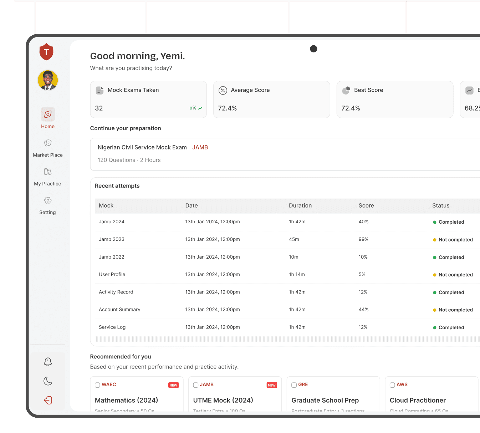Open Graduate School Prep card
Screen dimensions: 480x433
click(333, 394)
